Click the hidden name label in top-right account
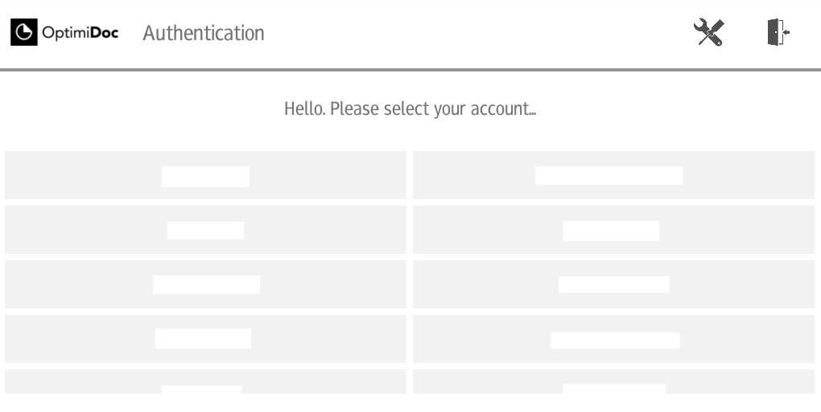The image size is (821, 412). click(609, 175)
